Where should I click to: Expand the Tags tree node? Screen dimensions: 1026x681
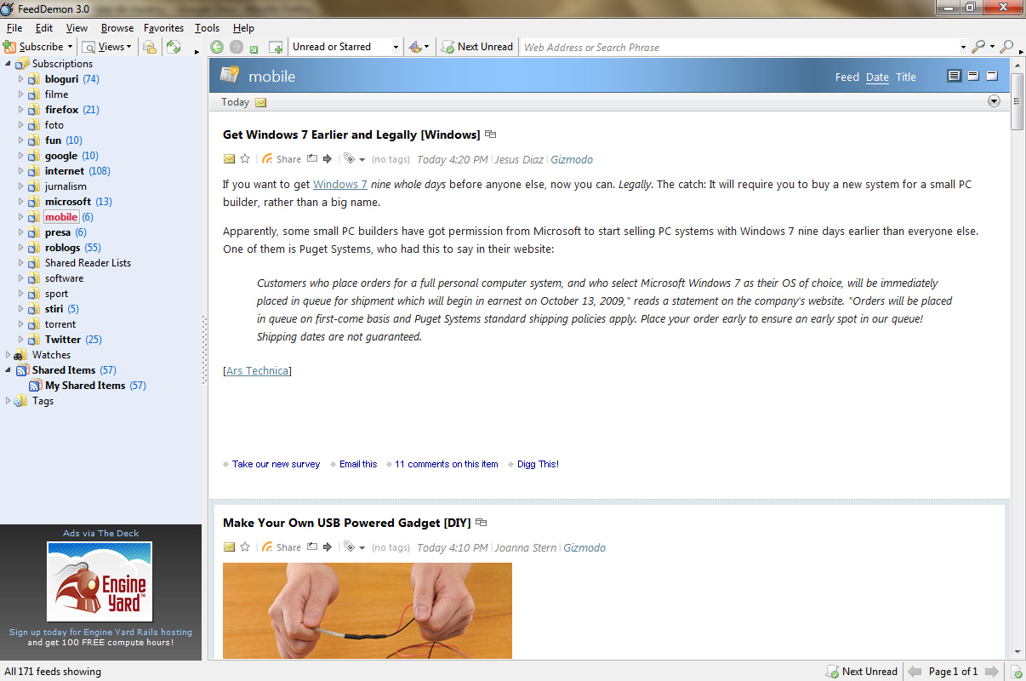(x=9, y=401)
